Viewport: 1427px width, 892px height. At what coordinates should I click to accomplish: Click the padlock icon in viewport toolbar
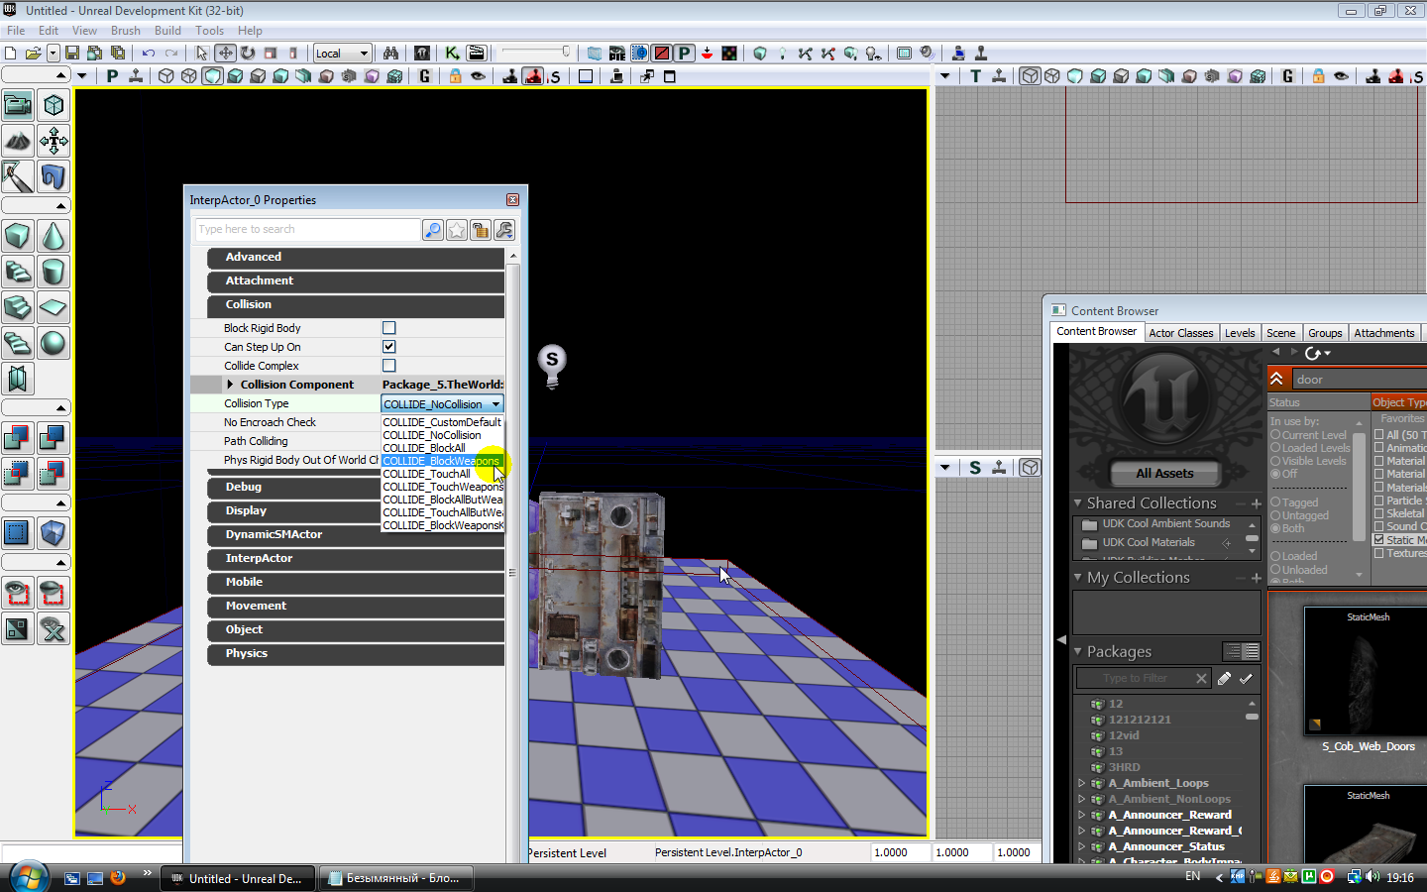(455, 76)
